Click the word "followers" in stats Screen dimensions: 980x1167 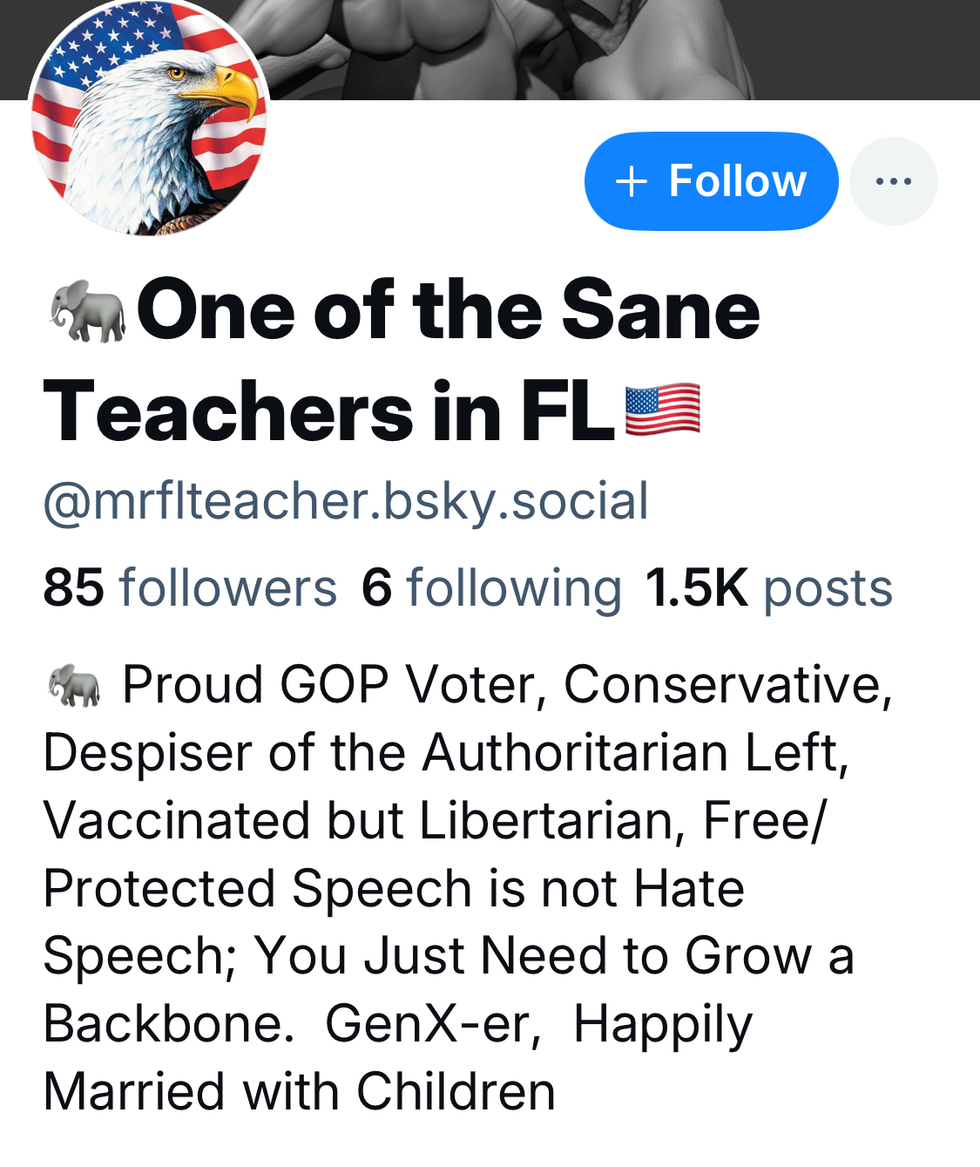[x=227, y=587]
